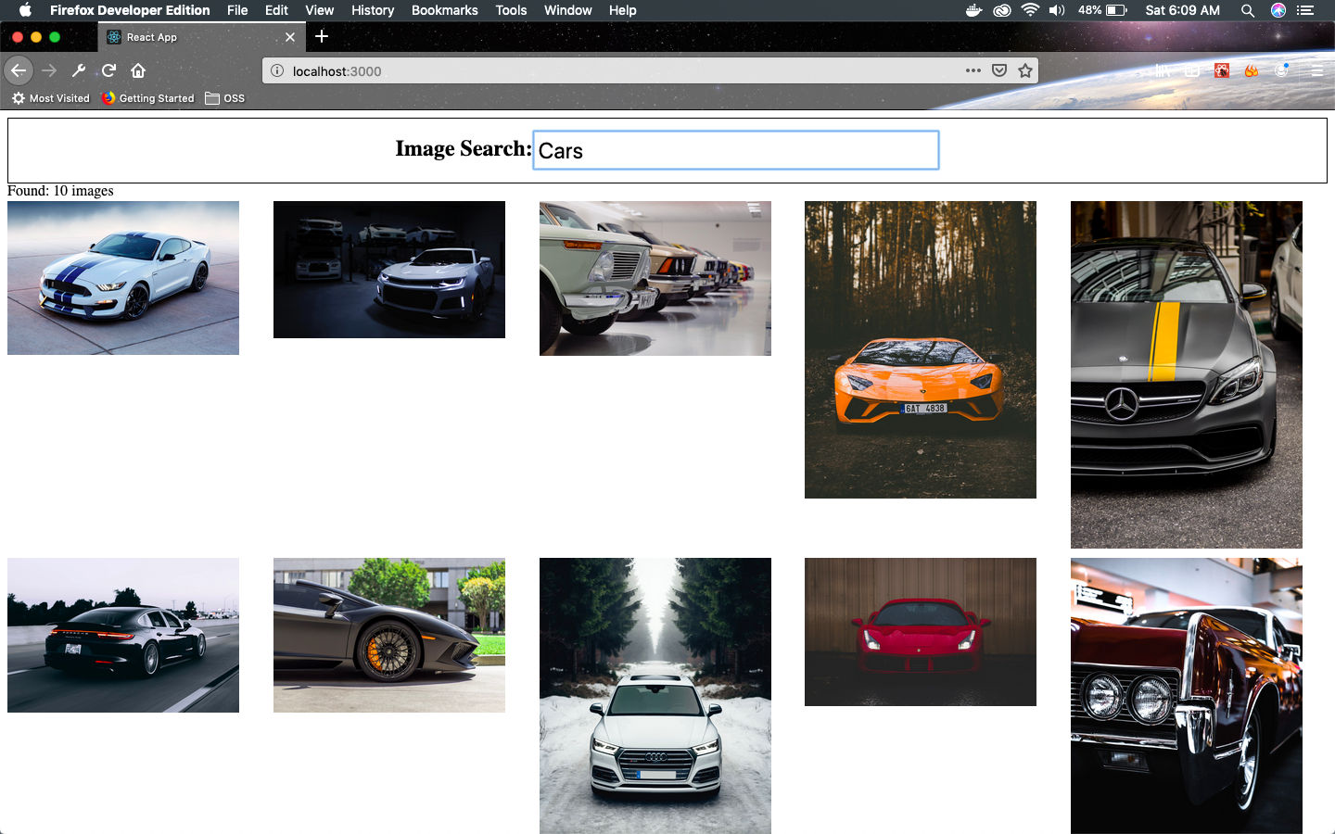The image size is (1335, 834).
Task: Click the orange Lamborghini in forest image
Action: click(921, 349)
